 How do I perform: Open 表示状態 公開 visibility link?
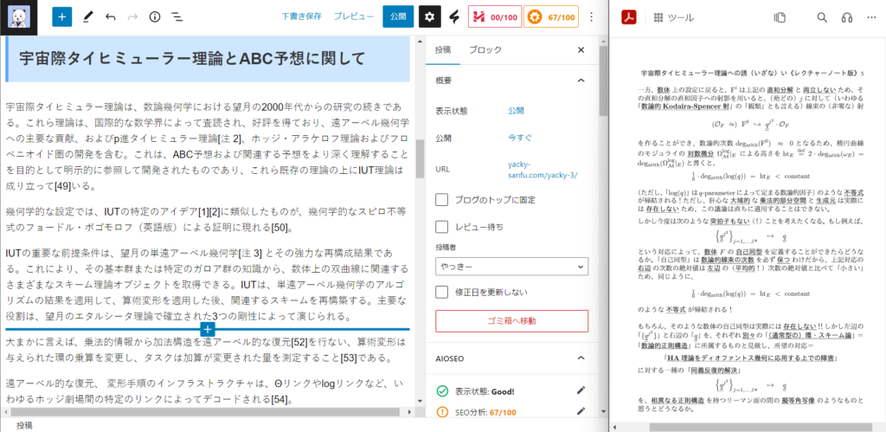coord(516,111)
